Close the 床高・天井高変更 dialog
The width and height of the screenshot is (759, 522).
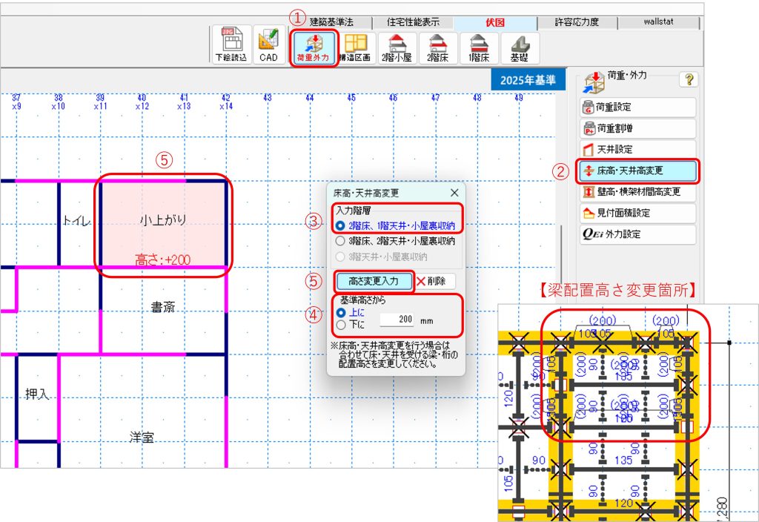coord(454,192)
